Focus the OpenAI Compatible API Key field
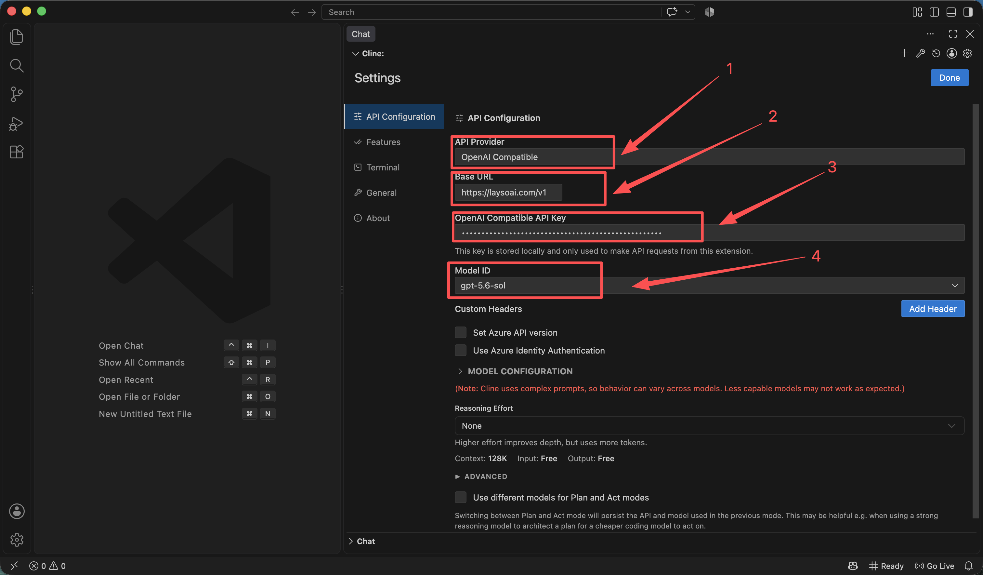 coord(710,233)
